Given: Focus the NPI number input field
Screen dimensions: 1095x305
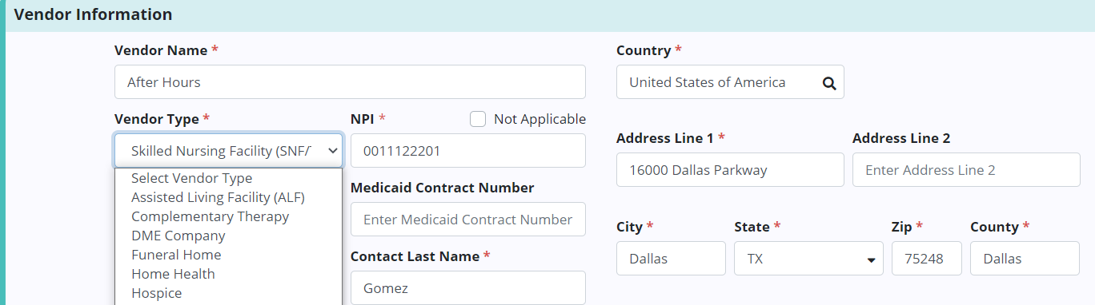Looking at the screenshot, I should (x=468, y=151).
